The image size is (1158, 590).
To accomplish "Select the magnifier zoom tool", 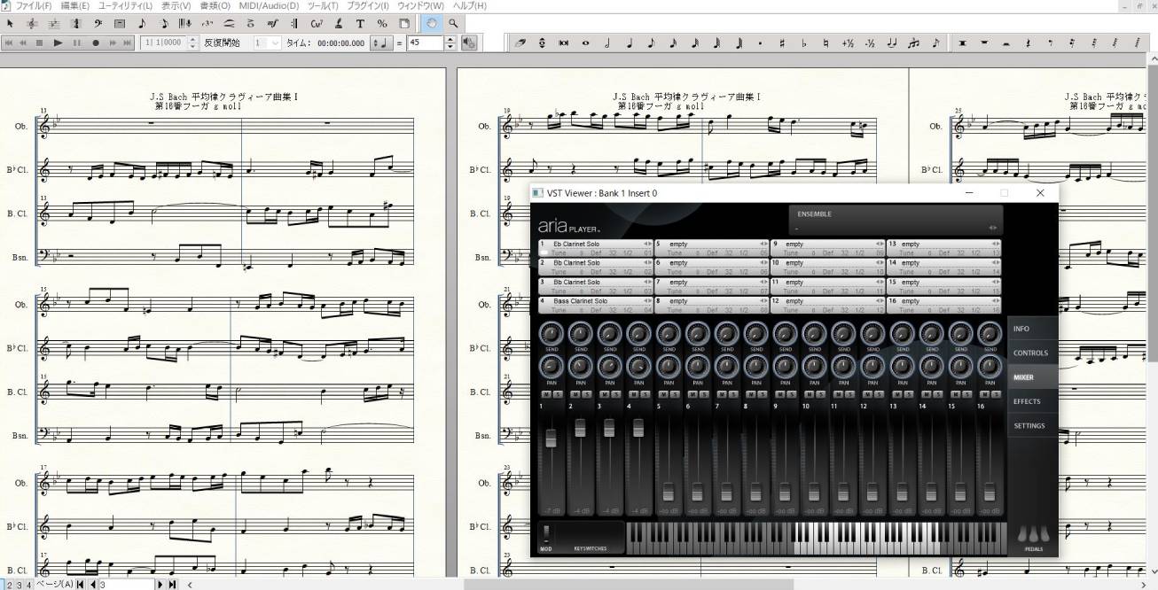I will tap(453, 23).
